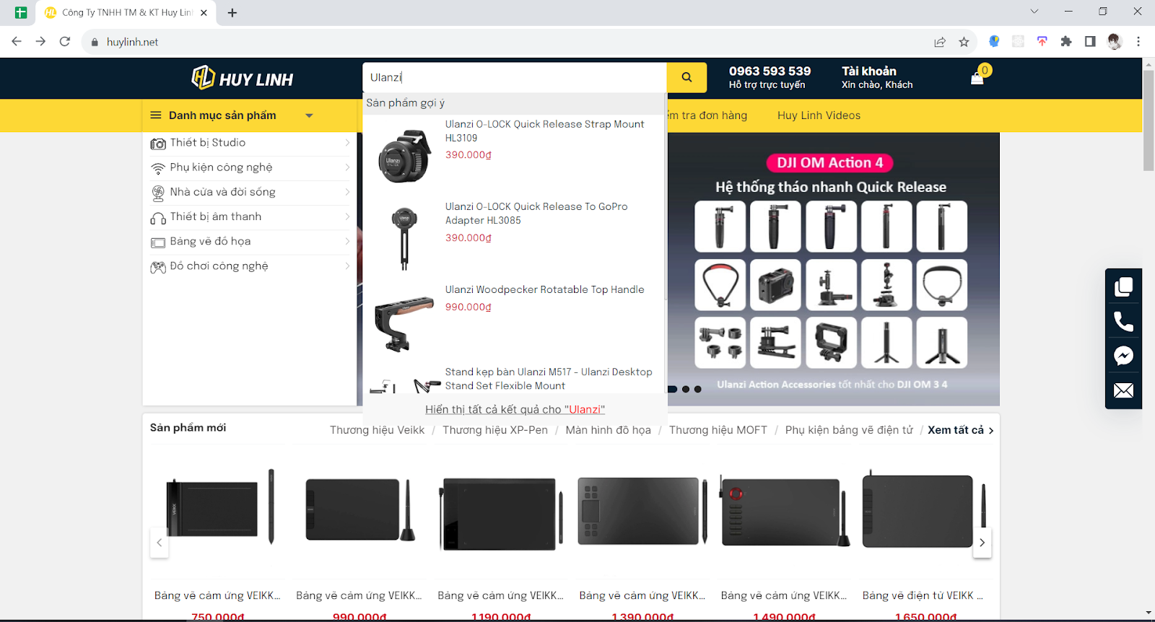
Task: Click the Chrome profile avatar
Action: tap(1115, 42)
